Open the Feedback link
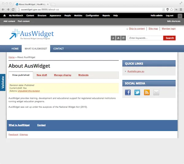Image resolution: width=184 pixels, height=164 pixels. (x=13, y=135)
